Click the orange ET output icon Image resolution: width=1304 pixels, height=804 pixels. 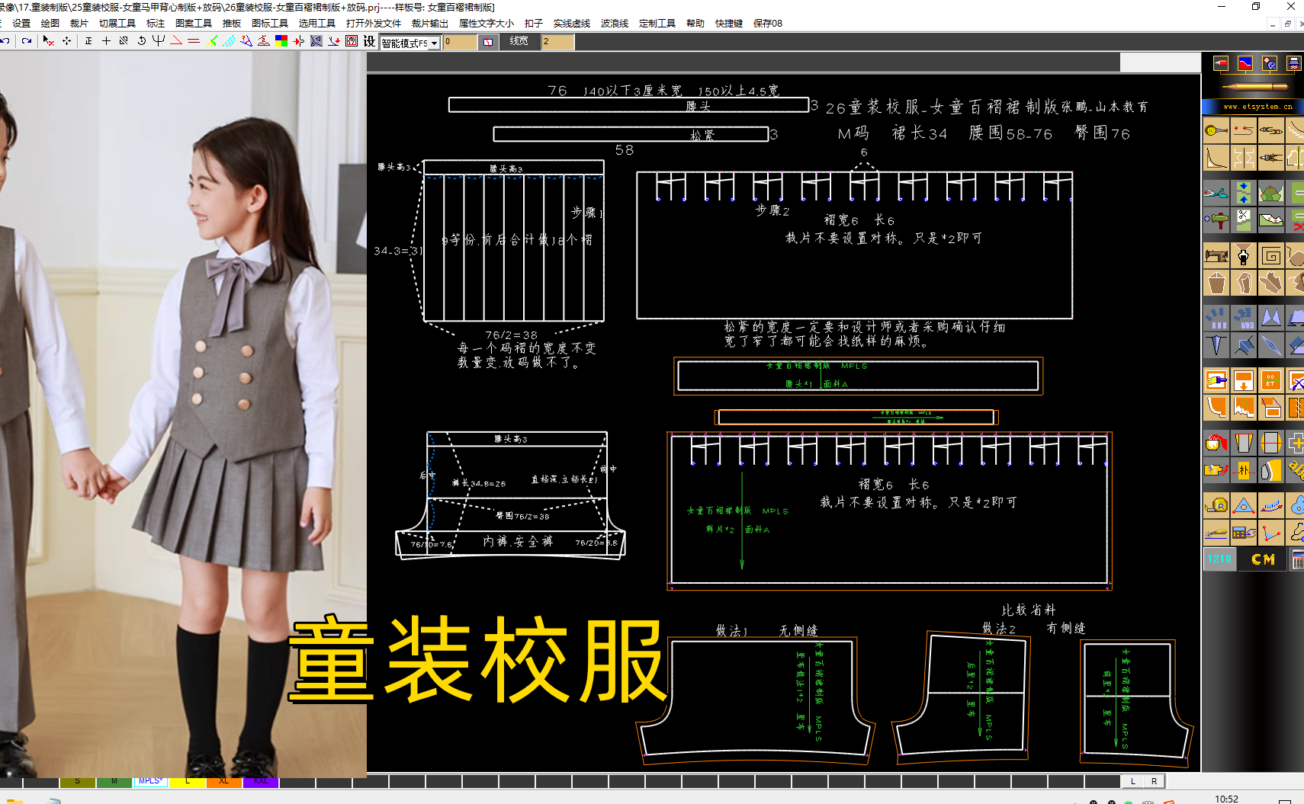click(x=1271, y=380)
